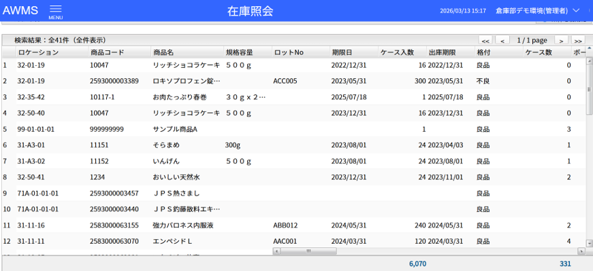593x271 pixels.
Task: Go to previous page with < button
Action: pos(502,40)
